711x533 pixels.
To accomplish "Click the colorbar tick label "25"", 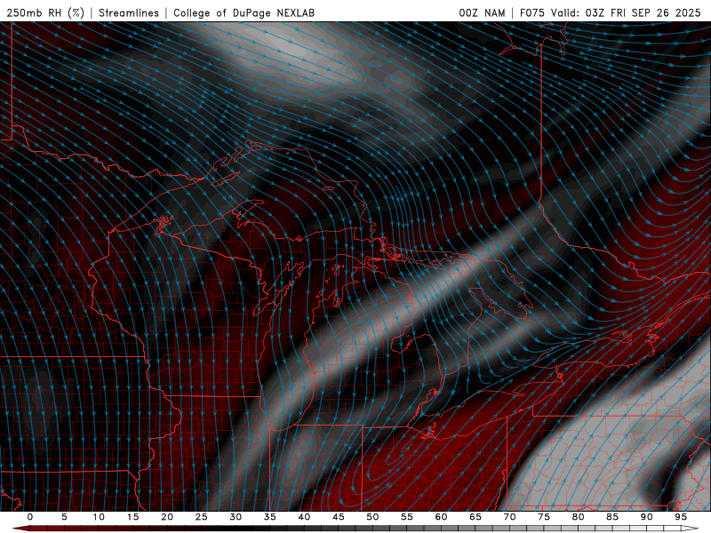I will point(202,517).
